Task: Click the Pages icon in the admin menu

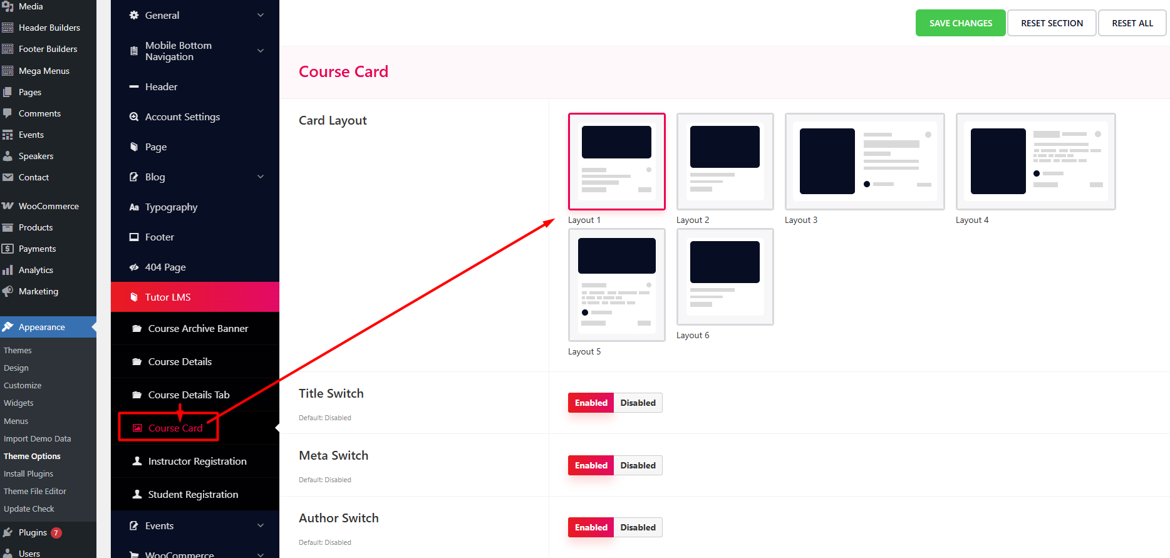Action: (8, 92)
